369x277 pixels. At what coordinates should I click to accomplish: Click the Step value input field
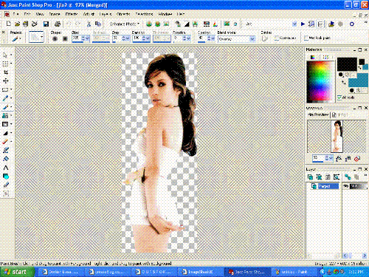pyautogui.click(x=117, y=38)
